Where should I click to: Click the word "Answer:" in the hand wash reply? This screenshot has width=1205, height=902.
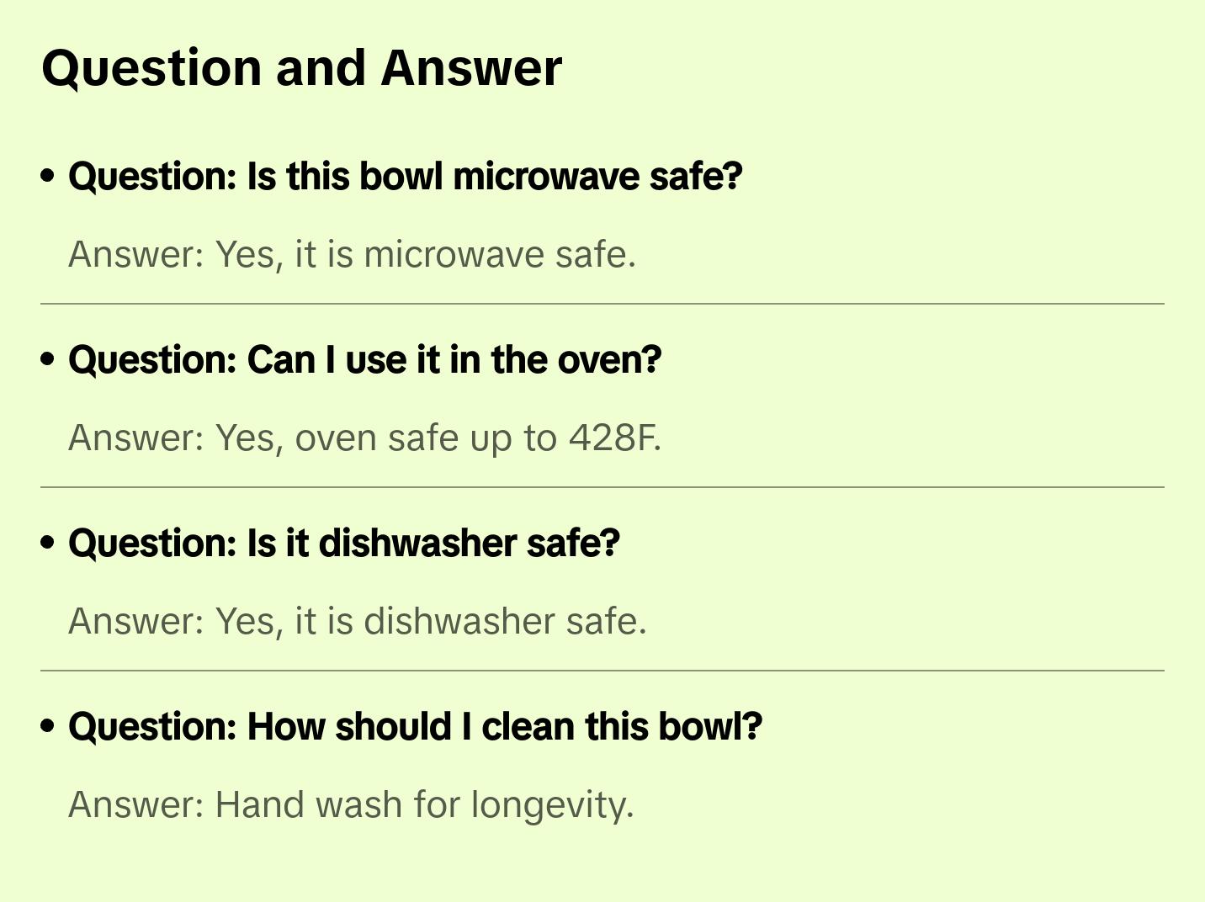(136, 804)
